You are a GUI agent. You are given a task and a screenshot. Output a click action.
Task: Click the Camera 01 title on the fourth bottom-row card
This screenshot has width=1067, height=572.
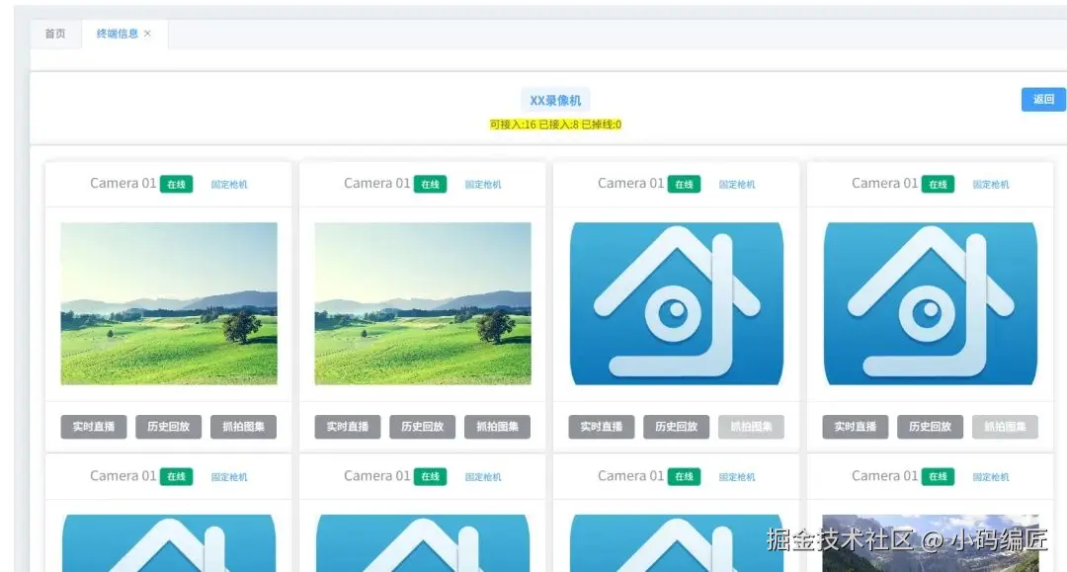tap(884, 475)
